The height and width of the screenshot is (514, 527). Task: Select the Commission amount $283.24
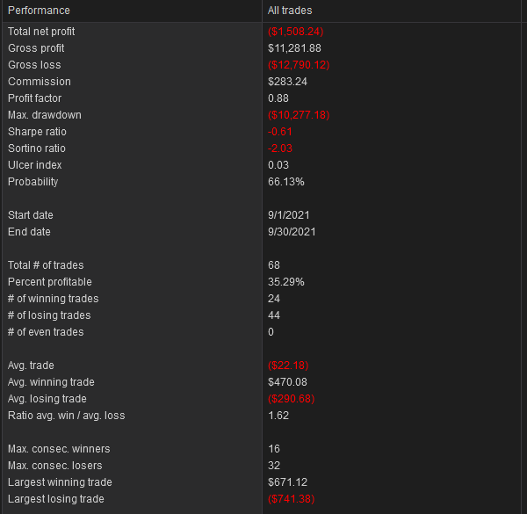tap(287, 82)
